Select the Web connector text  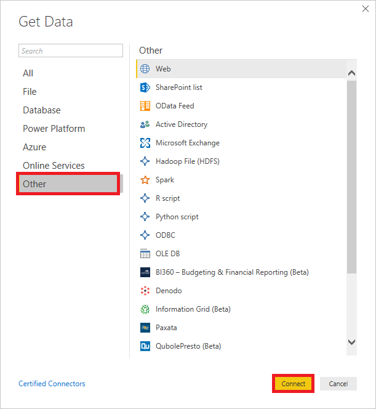point(163,69)
